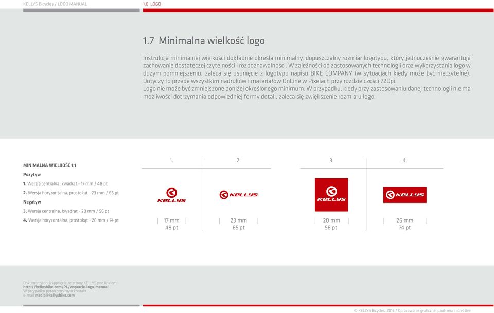Click the '74 pt' size label
494x313 pixels.
405,228
